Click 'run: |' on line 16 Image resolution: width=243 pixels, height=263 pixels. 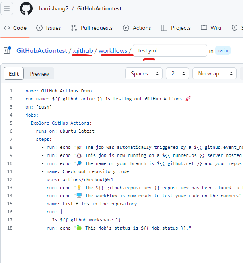pyautogui.click(x=54, y=212)
